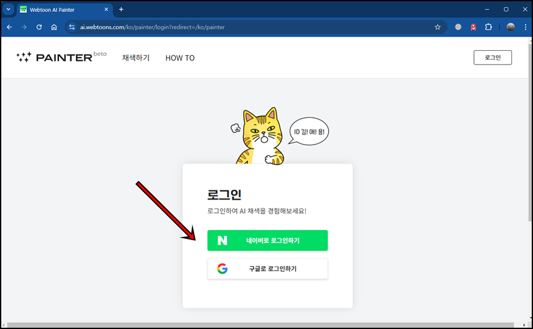Open the tab search dropdown arrow

coord(8,10)
